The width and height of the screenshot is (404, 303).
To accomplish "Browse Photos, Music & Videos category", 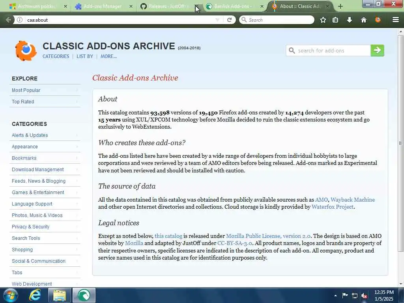I will click(45, 215).
